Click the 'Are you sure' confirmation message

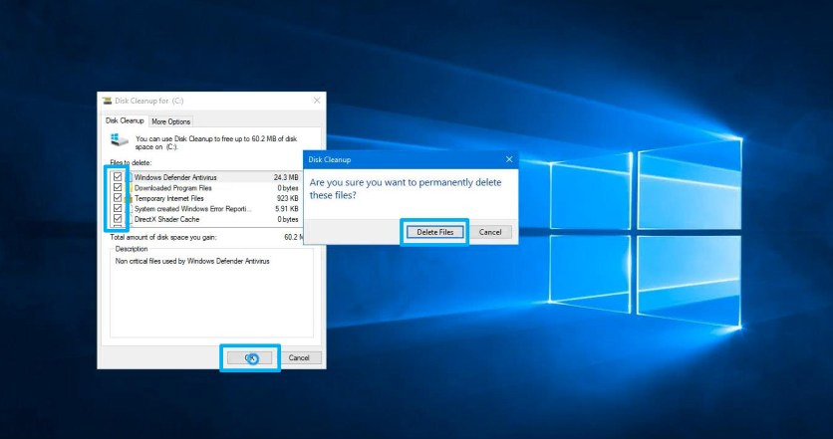pyautogui.click(x=406, y=188)
